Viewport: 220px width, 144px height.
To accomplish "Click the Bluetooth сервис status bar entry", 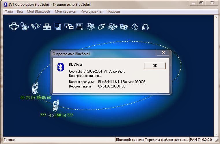I will pyautogui.click(x=152, y=140).
